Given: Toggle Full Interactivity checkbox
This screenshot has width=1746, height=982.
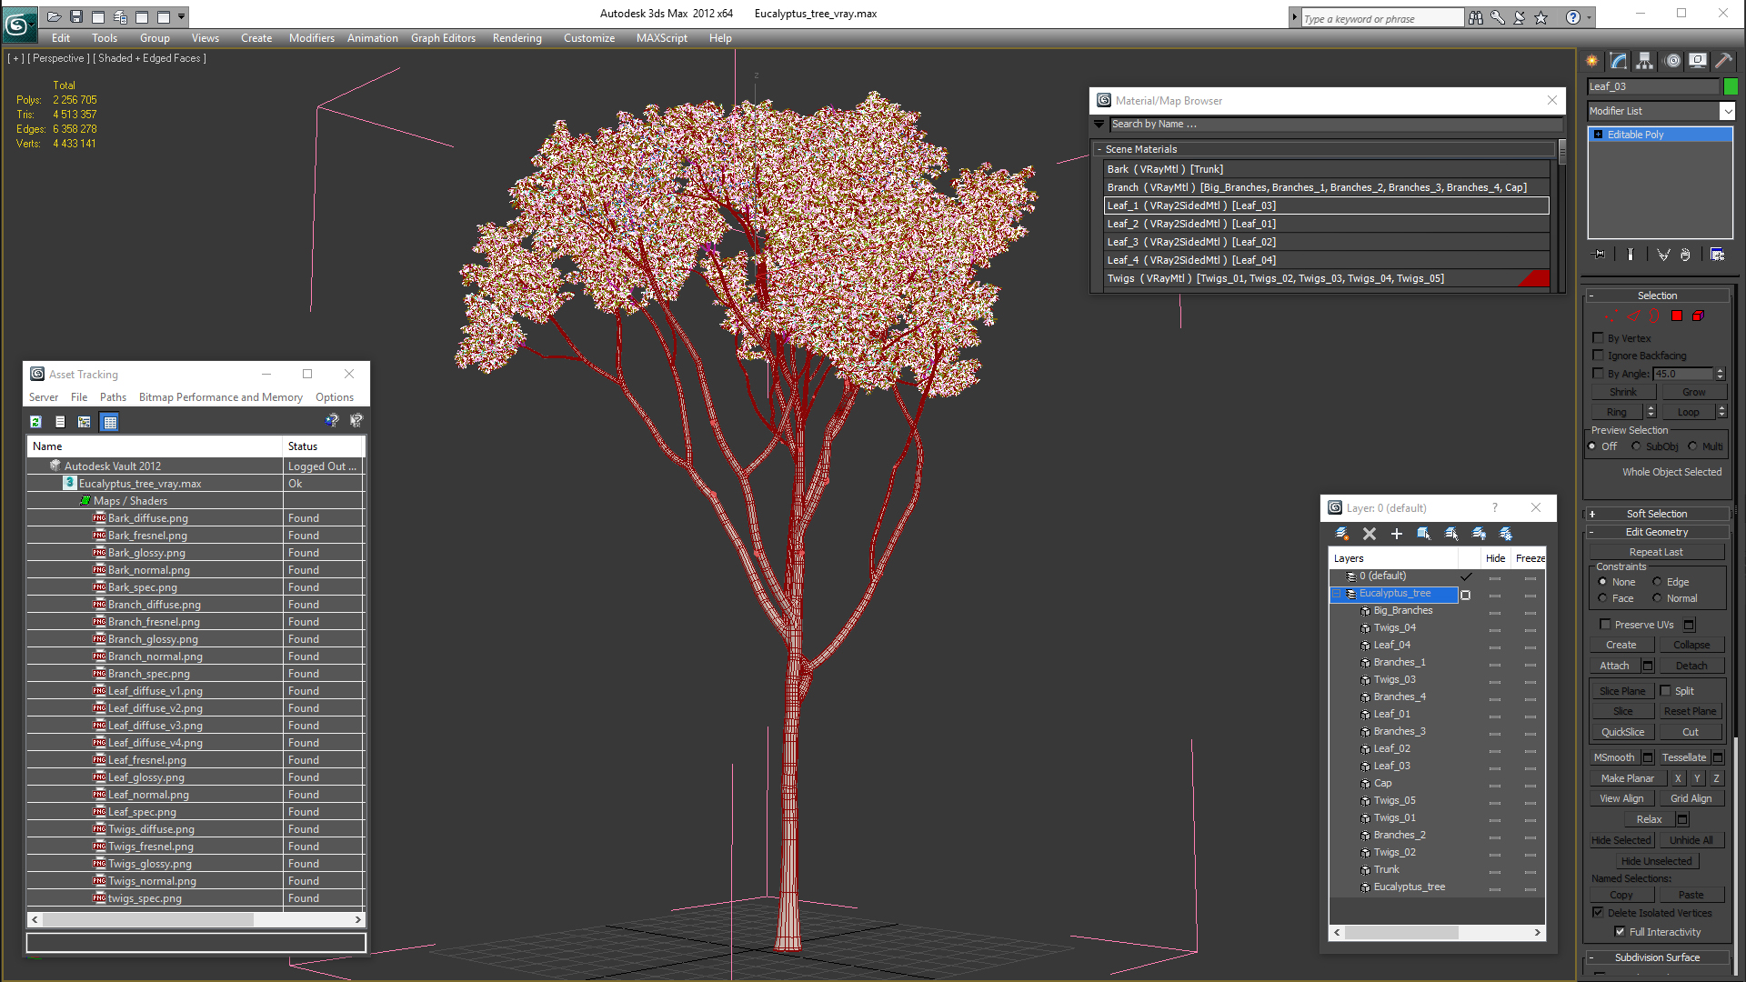Looking at the screenshot, I should tap(1620, 932).
